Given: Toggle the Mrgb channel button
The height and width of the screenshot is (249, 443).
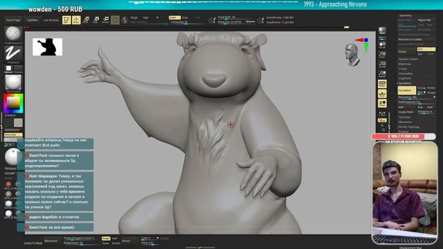Looking at the screenshot, I should pyautogui.click(x=134, y=17).
